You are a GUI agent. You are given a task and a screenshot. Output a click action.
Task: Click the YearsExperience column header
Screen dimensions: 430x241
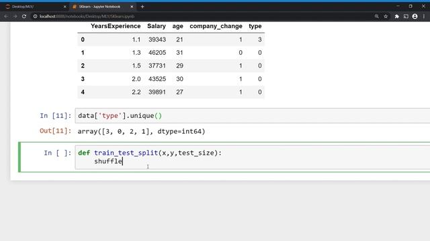(116, 26)
